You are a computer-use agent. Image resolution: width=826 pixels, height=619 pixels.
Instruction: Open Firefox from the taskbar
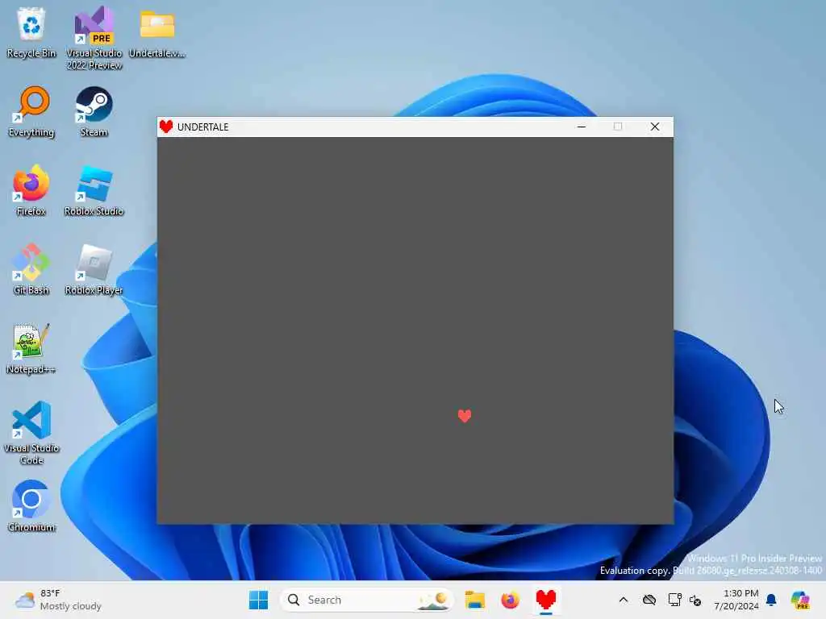tap(510, 600)
